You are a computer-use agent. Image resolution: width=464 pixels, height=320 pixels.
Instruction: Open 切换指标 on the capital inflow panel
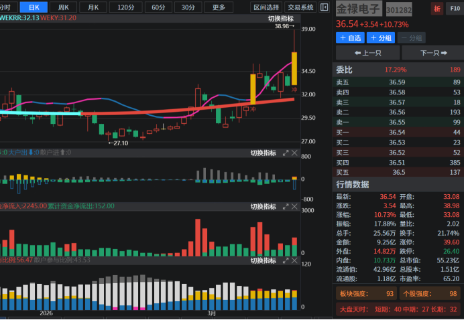click(263, 206)
